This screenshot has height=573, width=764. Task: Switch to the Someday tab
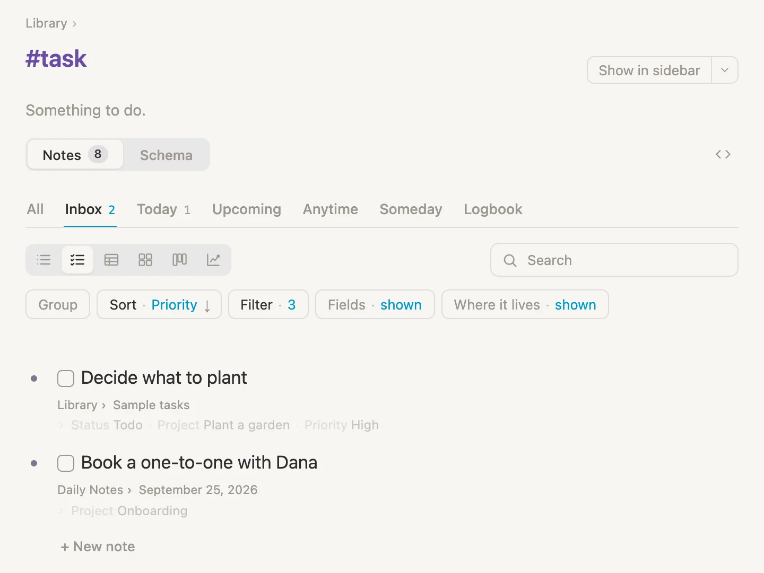click(411, 209)
